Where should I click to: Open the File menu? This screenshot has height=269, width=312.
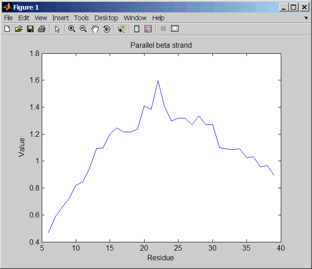pyautogui.click(x=8, y=18)
